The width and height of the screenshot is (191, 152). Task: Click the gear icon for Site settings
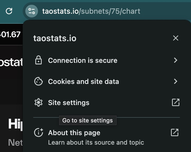click(x=39, y=102)
